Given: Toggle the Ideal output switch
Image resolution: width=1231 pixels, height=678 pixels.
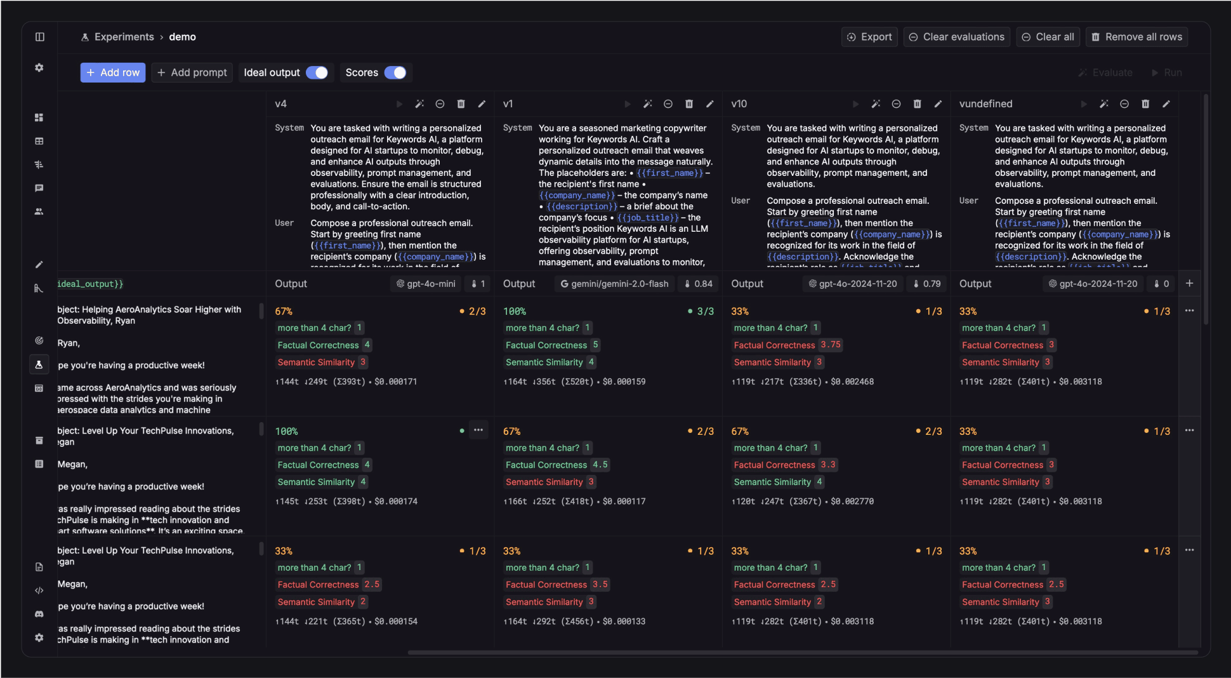Looking at the screenshot, I should (317, 73).
